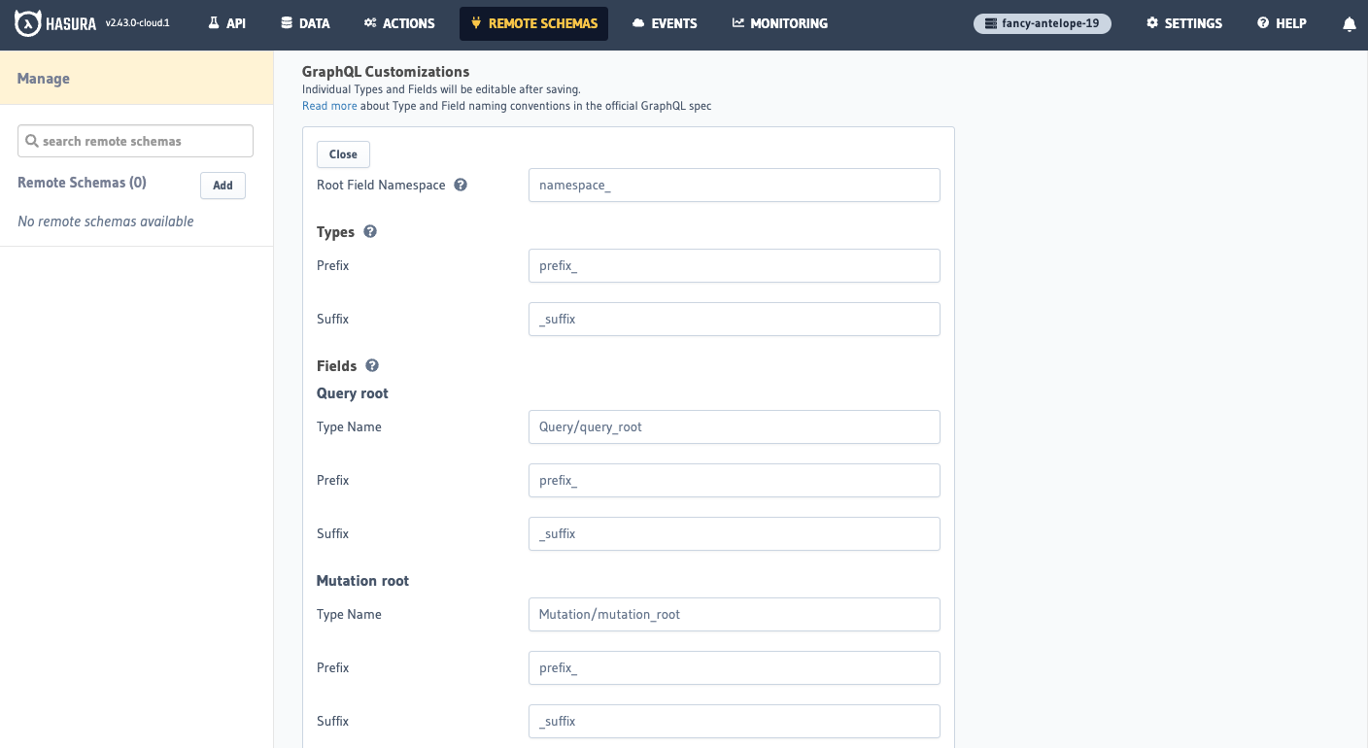Click the fancy-antelope-19 project button
The width and height of the screenshot is (1368, 748).
[1042, 23]
